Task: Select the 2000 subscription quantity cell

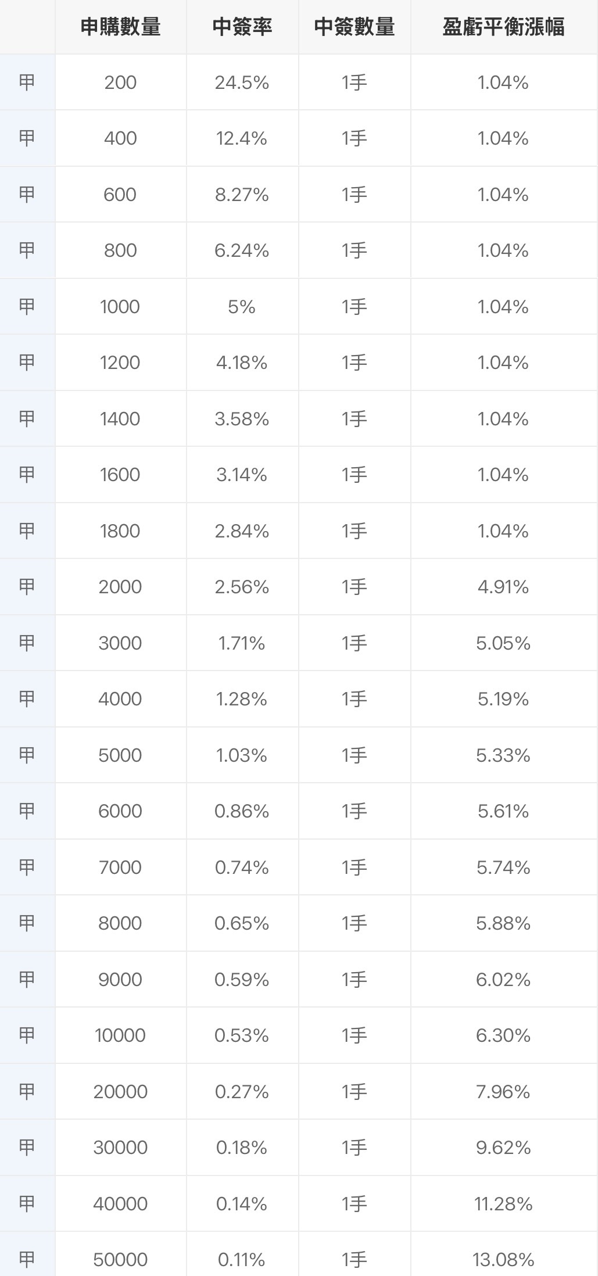Action: [x=121, y=587]
